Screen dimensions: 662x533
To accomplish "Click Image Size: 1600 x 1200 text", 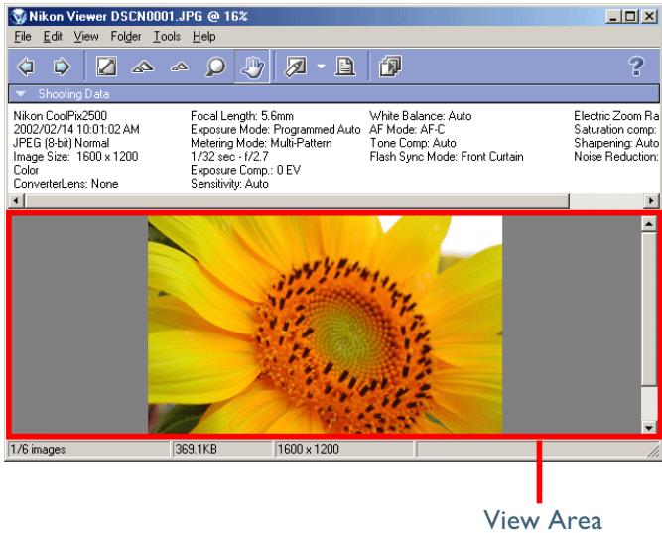I will [75, 156].
